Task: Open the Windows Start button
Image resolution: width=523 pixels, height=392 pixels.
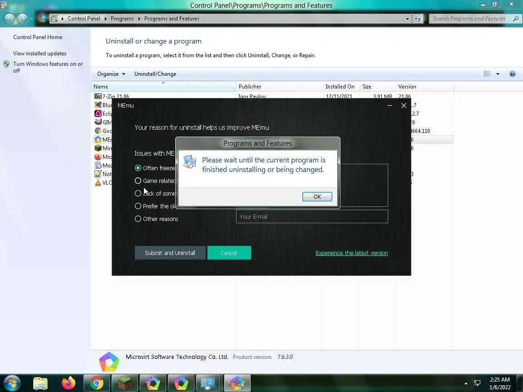Action: click(12, 383)
